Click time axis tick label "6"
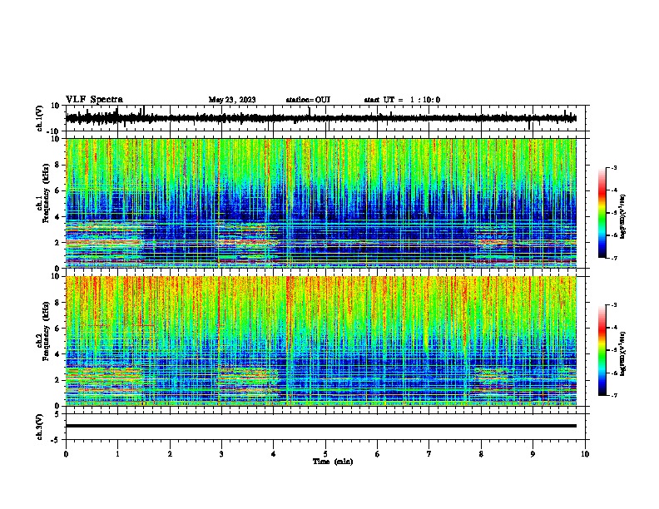659x509 pixels. [378, 454]
